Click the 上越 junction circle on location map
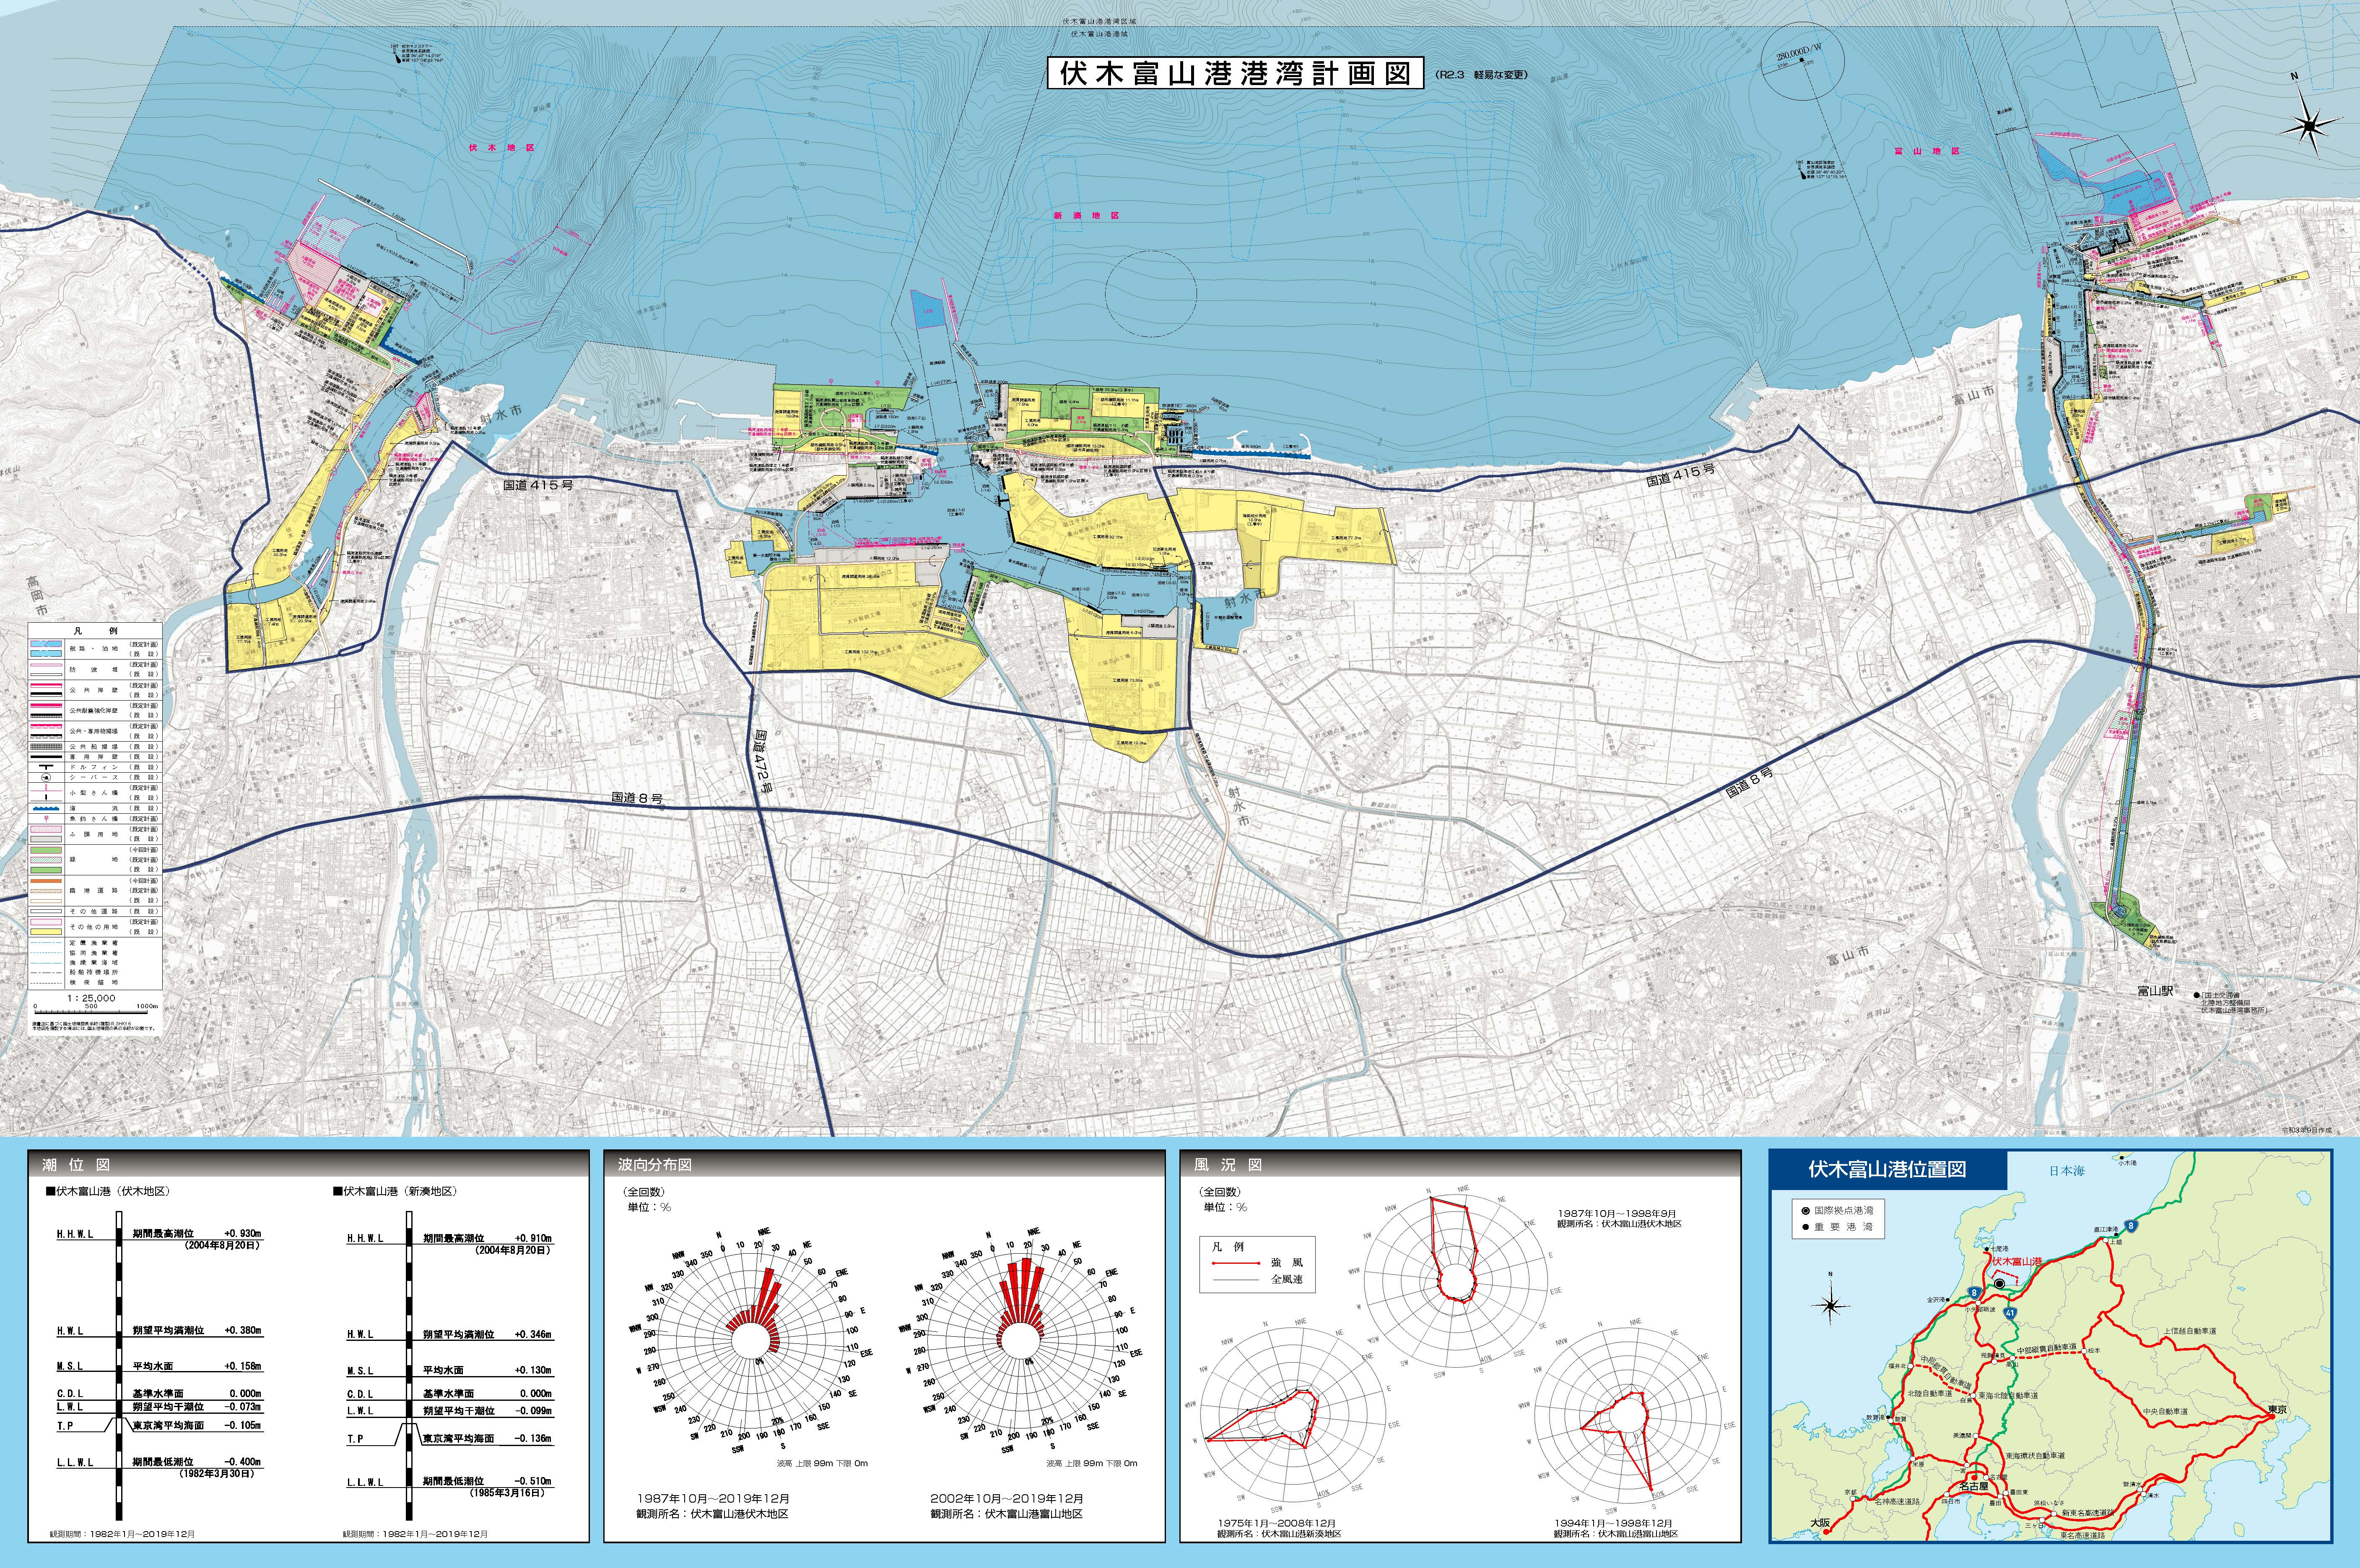Viewport: 2360px width, 1568px height. [x=2106, y=1240]
